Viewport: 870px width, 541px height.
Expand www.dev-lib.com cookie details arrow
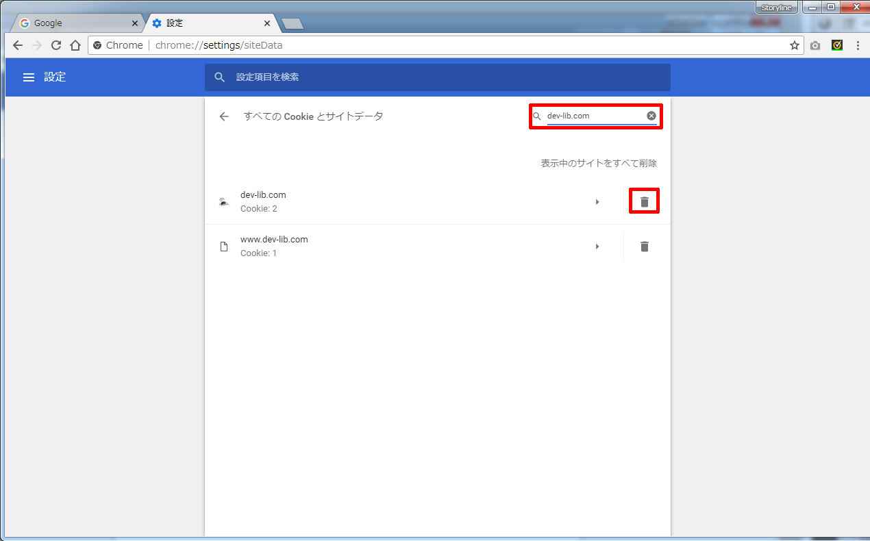597,247
